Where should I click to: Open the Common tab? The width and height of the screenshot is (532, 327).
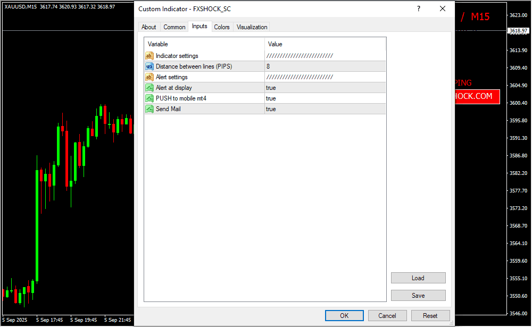click(x=174, y=27)
